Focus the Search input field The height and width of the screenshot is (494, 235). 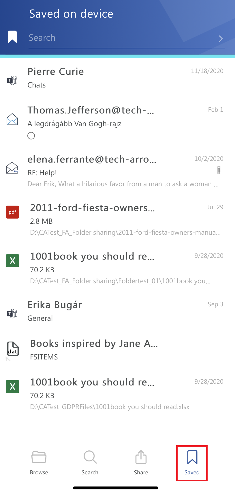121,38
